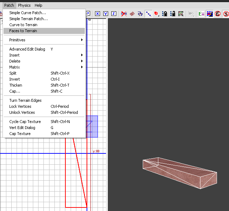Expand the Delete submenu
The image size is (229, 211).
point(44,61)
